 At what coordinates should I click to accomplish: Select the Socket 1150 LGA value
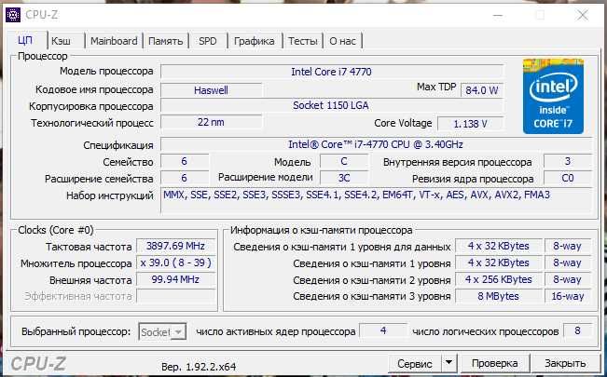(332, 105)
